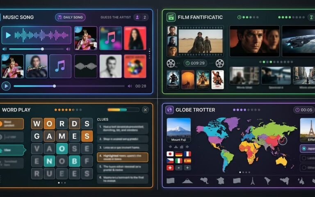Choose the grayscale male portrait album cover
Image resolution: width=315 pixels, height=197 pixels.
click(x=110, y=66)
